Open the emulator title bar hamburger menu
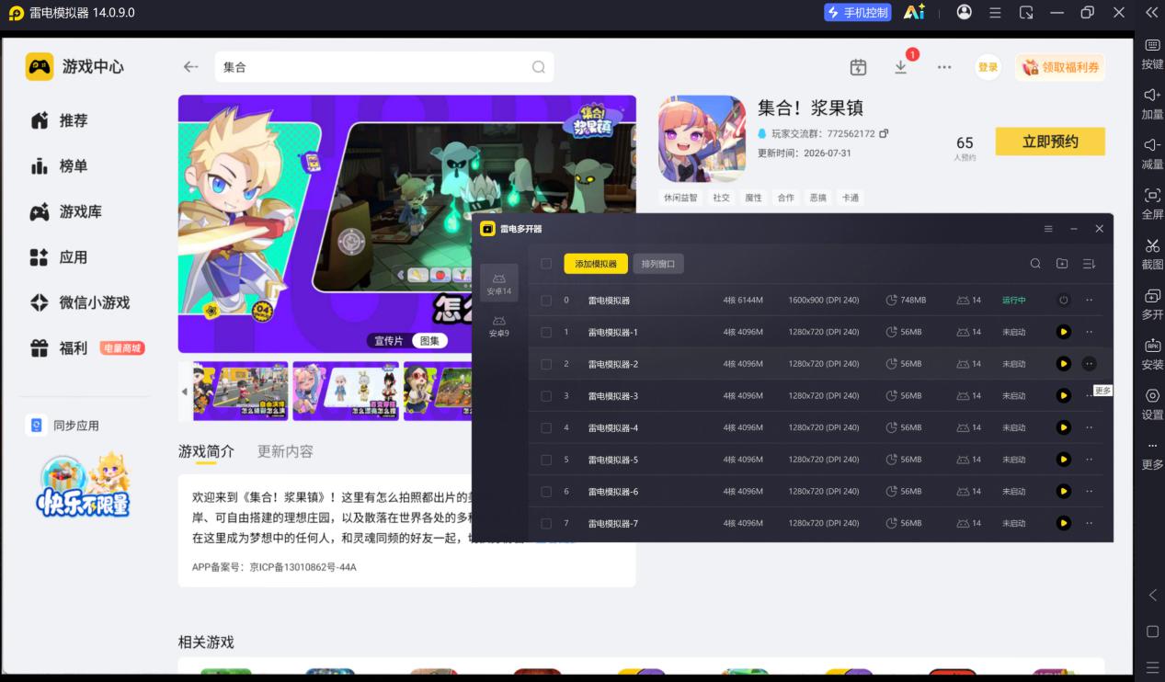 pyautogui.click(x=995, y=12)
